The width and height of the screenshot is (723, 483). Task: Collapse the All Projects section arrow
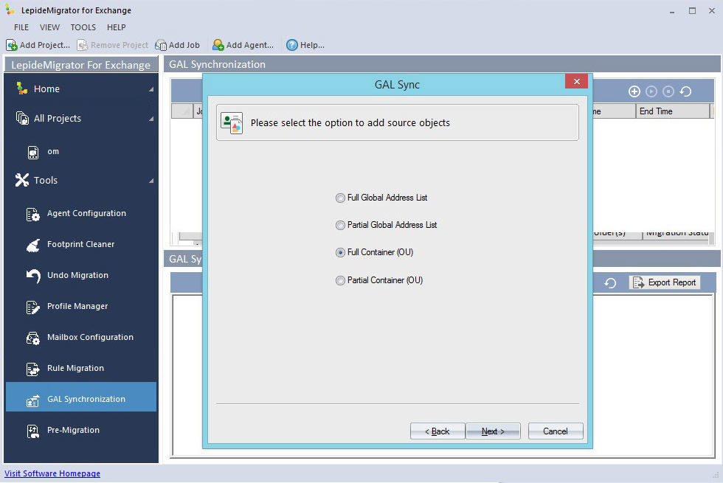click(x=151, y=119)
